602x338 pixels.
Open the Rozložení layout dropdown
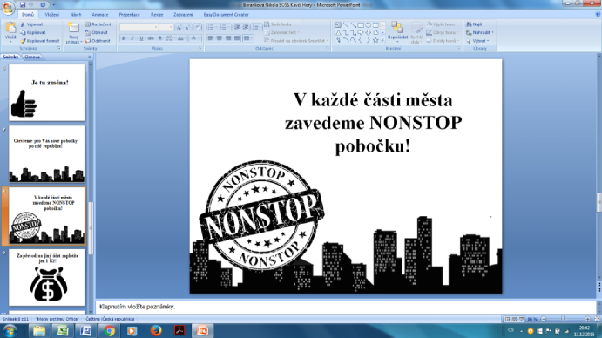tap(99, 24)
